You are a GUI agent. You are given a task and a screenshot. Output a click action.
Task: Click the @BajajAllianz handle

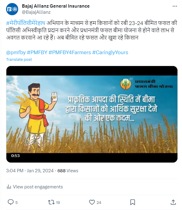pos(36,12)
